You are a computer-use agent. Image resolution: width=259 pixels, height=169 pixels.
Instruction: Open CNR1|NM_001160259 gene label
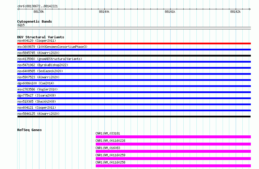(110, 155)
